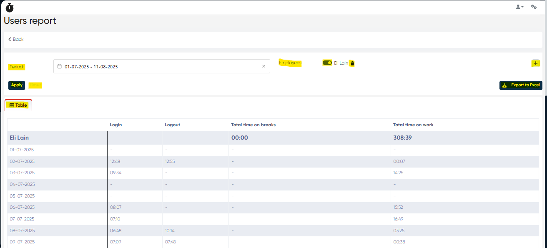Click the 16:49 total work time value
This screenshot has width=547, height=248.
[398, 219]
